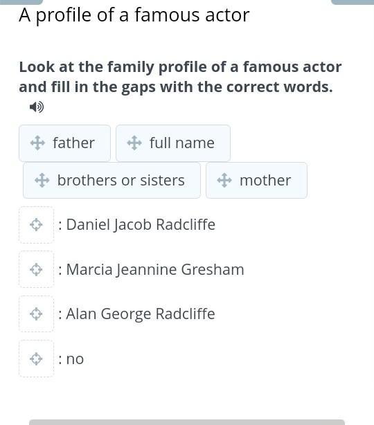Choose the 'full name' word tile
Viewport: 374px width, 425px height.
pyautogui.click(x=173, y=143)
